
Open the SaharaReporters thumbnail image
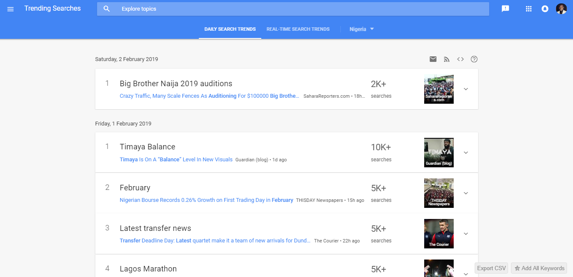[439, 89]
